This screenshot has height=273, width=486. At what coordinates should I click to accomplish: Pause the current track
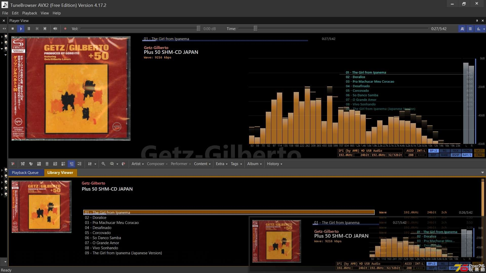point(29,29)
